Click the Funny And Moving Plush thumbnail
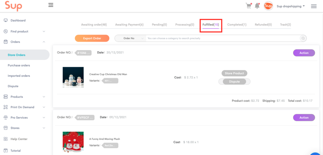The height and width of the screenshot is (155, 323). [x=73, y=142]
